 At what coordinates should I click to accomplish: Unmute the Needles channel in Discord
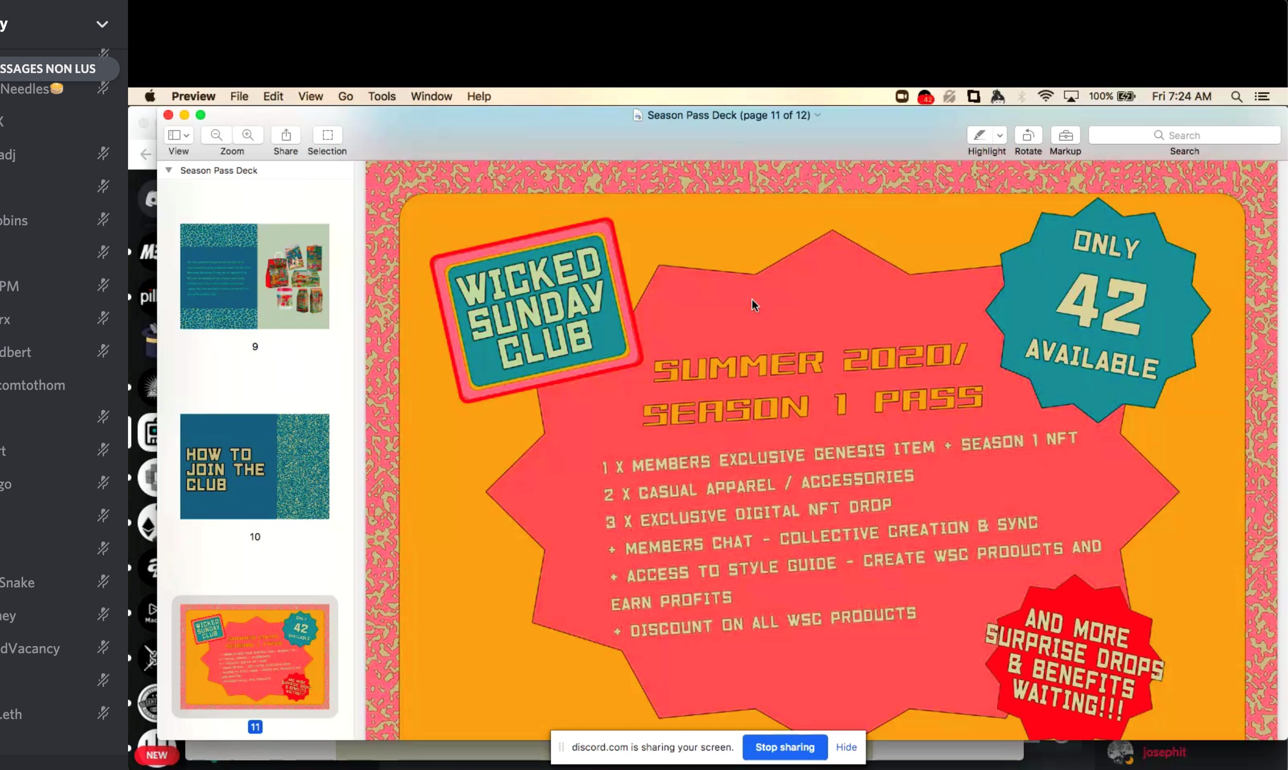103,88
